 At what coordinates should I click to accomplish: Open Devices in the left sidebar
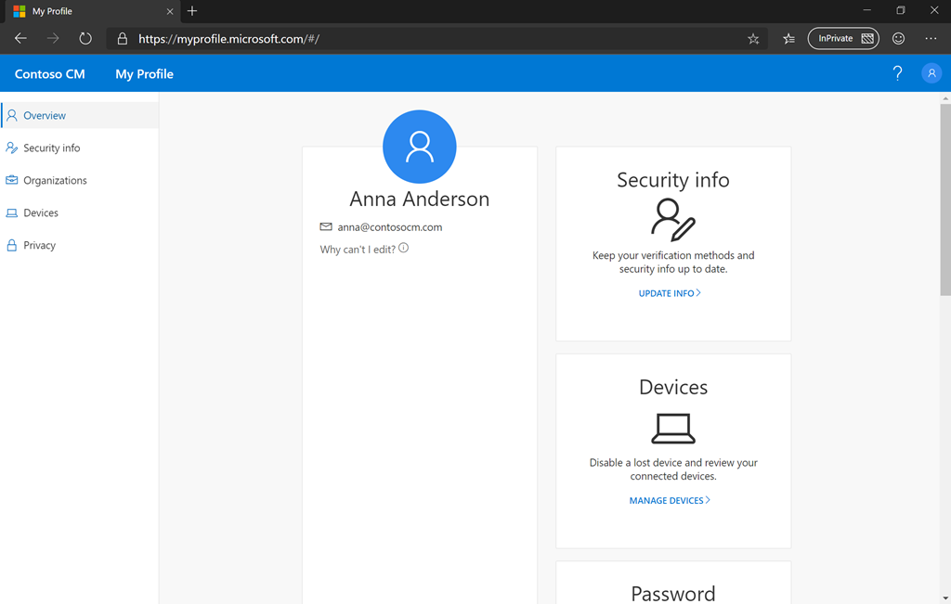point(41,213)
